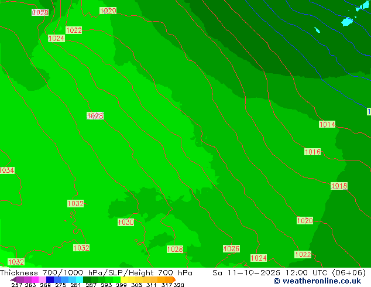Click the 275 legend value

61,285
